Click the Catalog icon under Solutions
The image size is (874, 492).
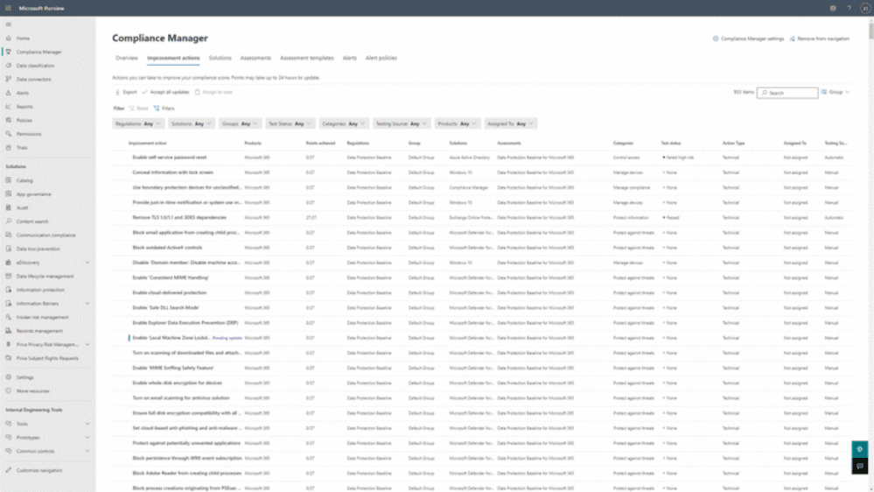[x=9, y=180]
